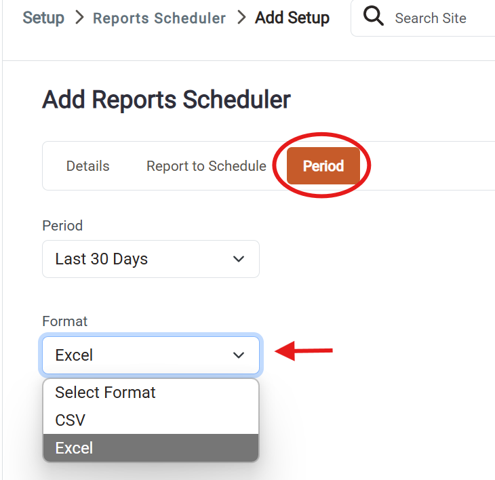The height and width of the screenshot is (480, 495).
Task: Click the Format field label
Action: (x=64, y=321)
